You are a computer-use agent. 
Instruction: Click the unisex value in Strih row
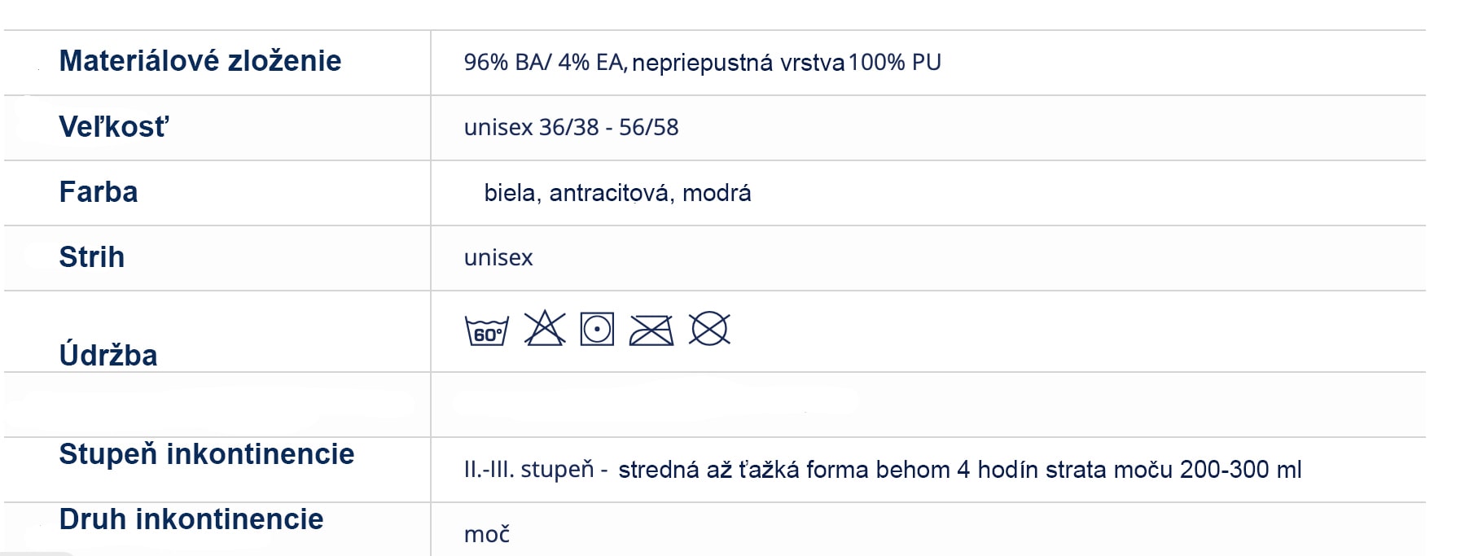pyautogui.click(x=498, y=258)
